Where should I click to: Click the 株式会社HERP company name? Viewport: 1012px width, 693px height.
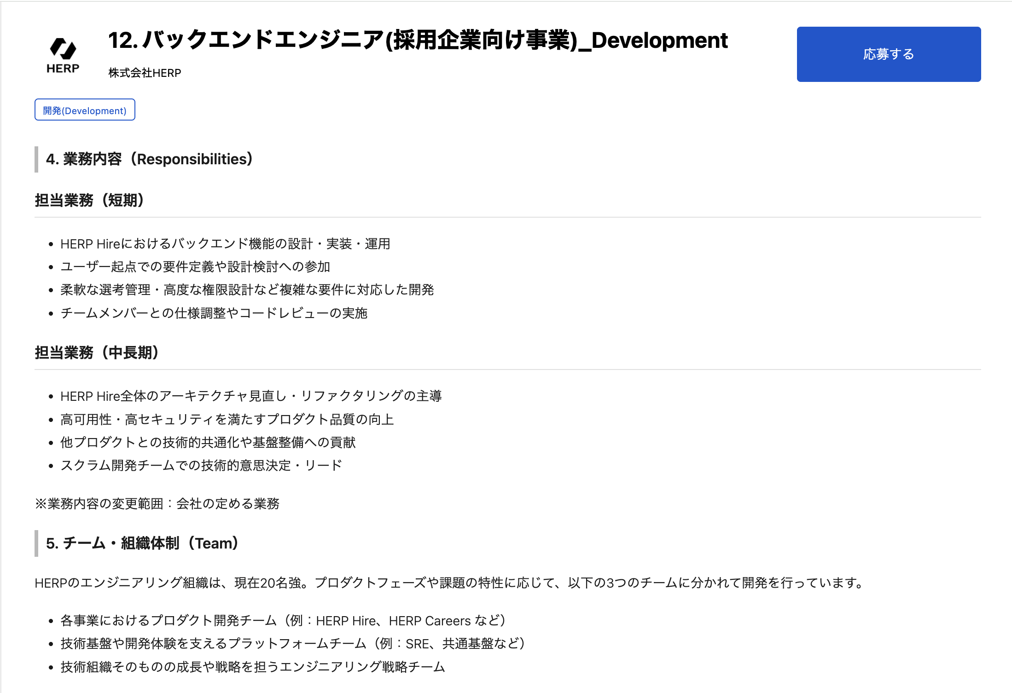(145, 73)
